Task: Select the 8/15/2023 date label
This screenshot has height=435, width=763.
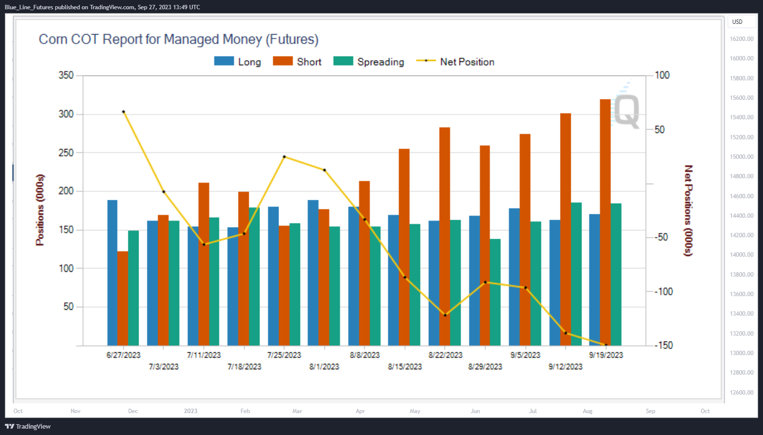Action: [405, 367]
